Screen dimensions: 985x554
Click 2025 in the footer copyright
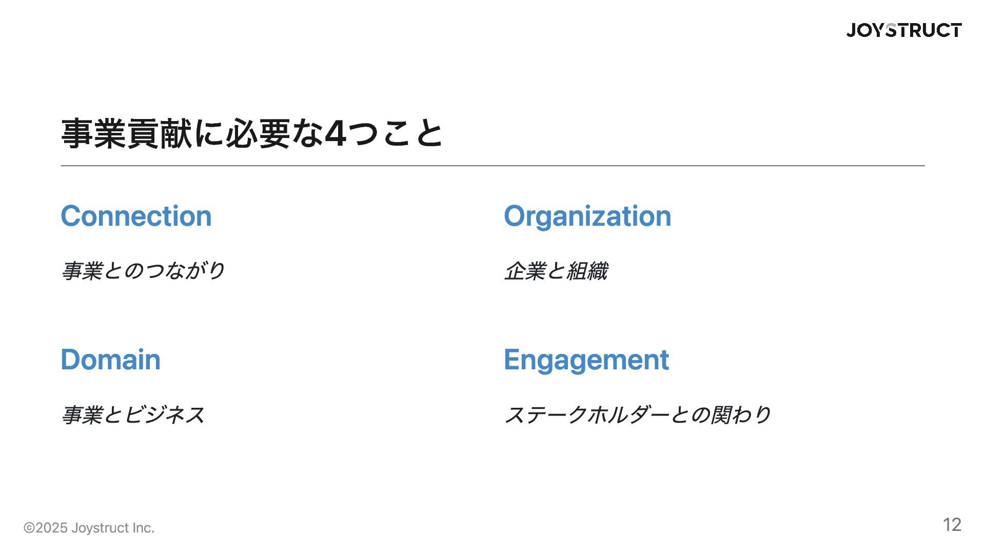[51, 528]
